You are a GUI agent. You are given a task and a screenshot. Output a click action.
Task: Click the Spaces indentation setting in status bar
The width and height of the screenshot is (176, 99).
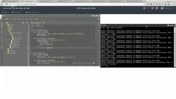coord(90,63)
